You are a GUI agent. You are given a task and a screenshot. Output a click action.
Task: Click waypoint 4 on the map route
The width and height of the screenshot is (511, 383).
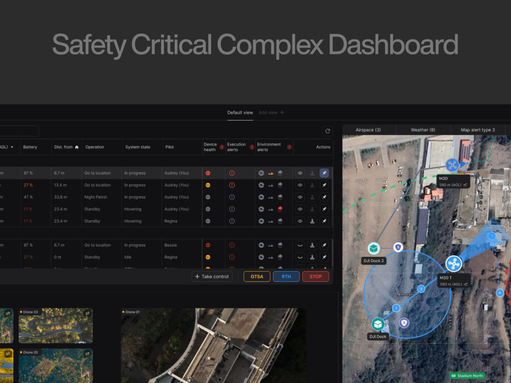tap(500, 293)
